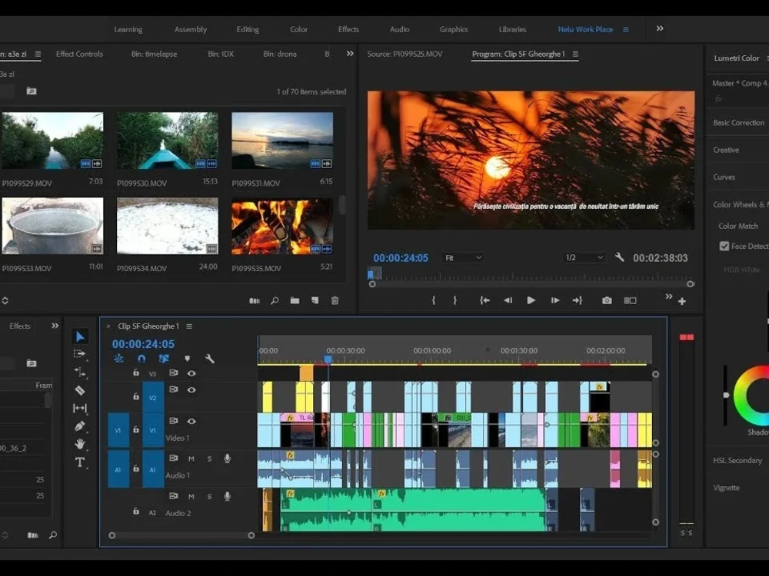This screenshot has width=769, height=576.
Task: Open Bin: timelapse tab
Action: [154, 54]
